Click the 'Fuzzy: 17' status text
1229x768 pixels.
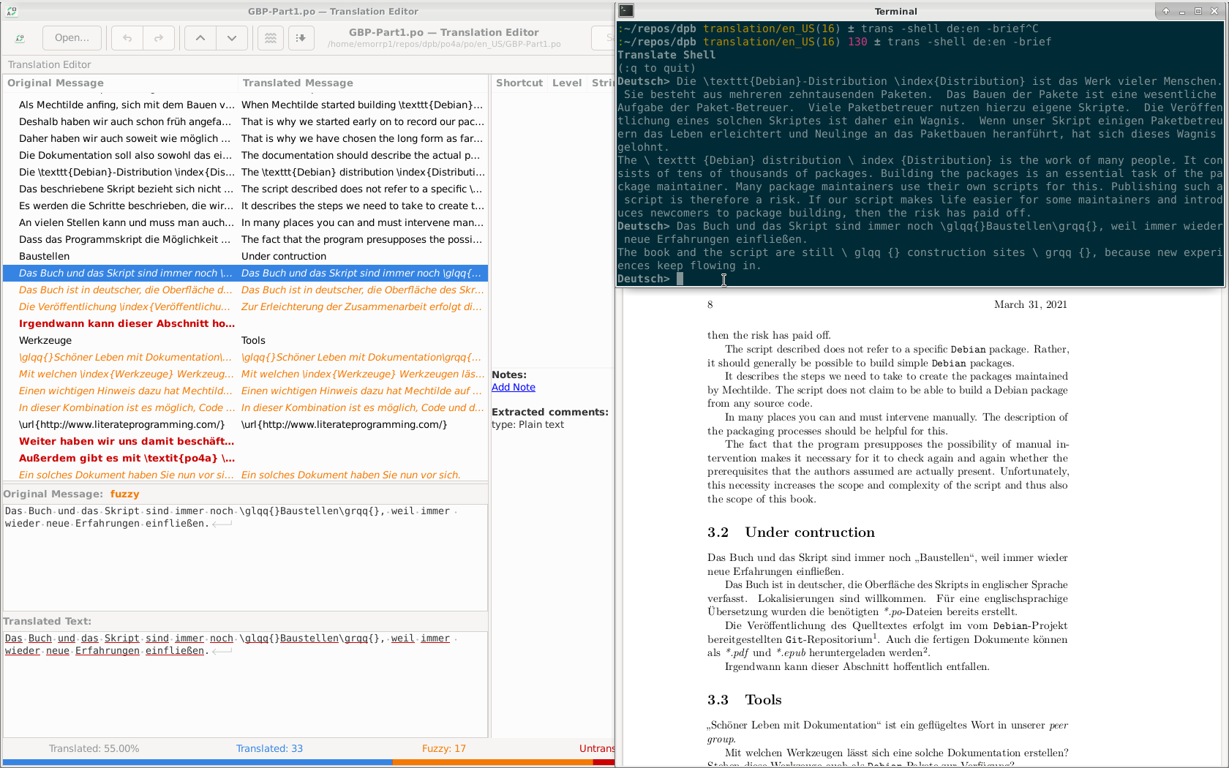pos(443,748)
